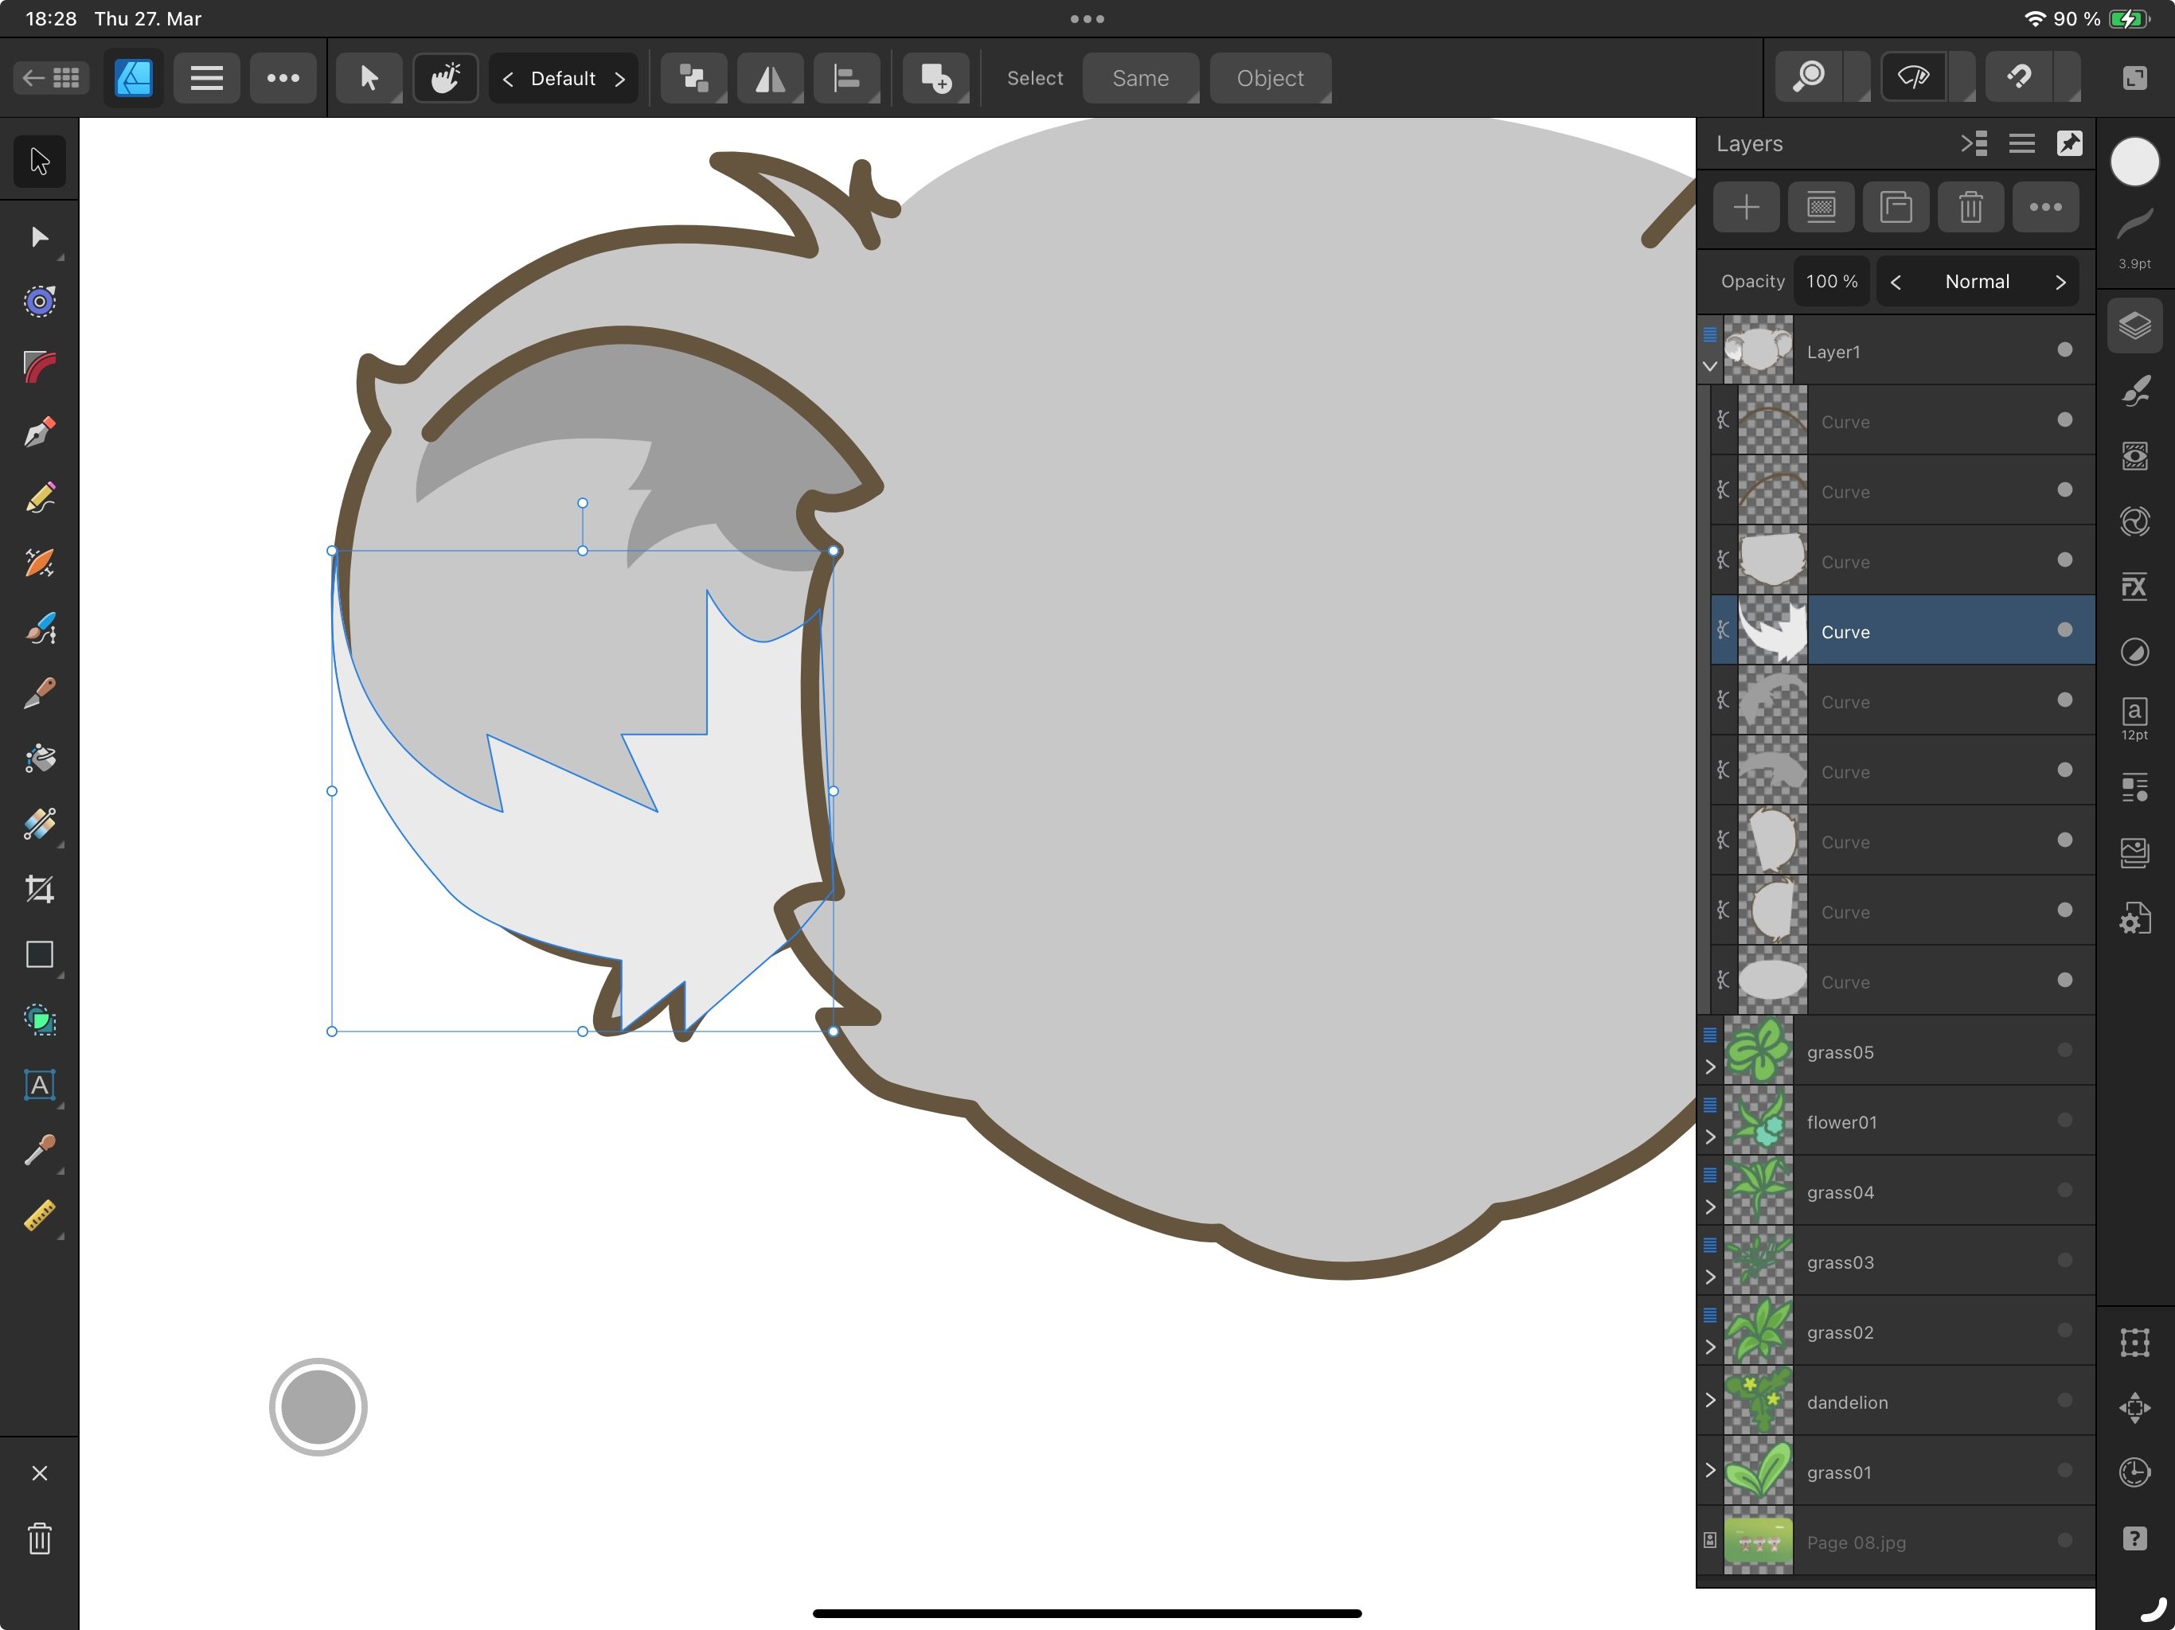This screenshot has width=2175, height=1630.
Task: Click the Add Layer plus button
Action: pos(1747,208)
